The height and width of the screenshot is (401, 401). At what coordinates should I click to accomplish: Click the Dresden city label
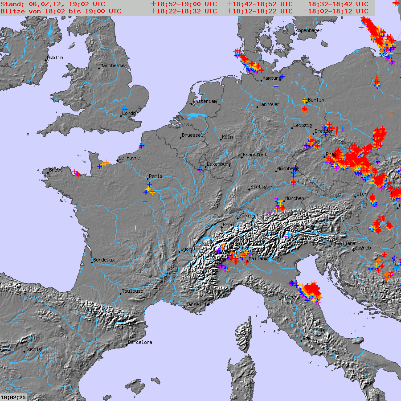324,131
